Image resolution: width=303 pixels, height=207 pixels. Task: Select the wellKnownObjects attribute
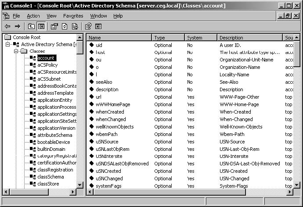pyautogui.click(x=115, y=127)
